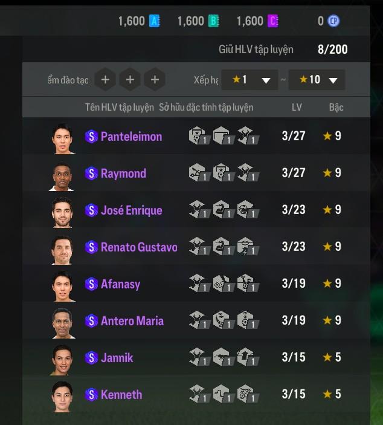Image resolution: width=383 pixels, height=425 pixels.
Task: Click the CP coin icon
Action: (333, 21)
